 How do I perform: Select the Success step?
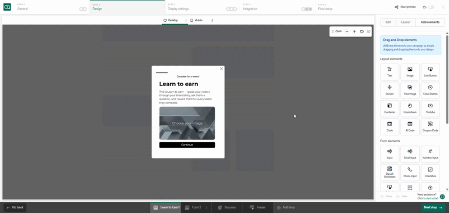[x=227, y=207]
